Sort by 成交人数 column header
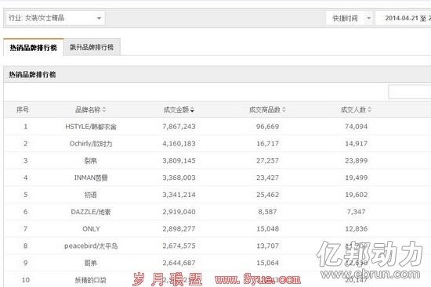The height and width of the screenshot is (287, 431). pyautogui.click(x=356, y=109)
